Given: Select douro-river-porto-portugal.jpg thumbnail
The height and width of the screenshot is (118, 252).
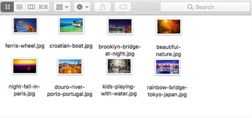Looking at the screenshot, I should pos(70,66).
